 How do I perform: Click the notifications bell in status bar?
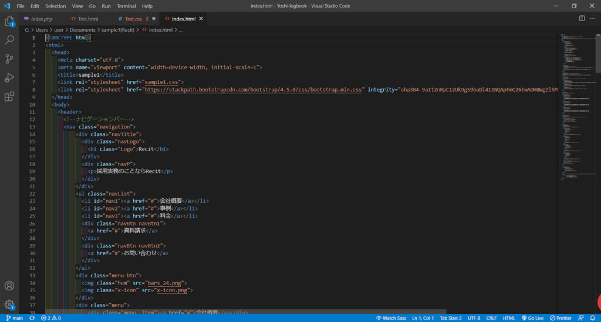(593, 318)
